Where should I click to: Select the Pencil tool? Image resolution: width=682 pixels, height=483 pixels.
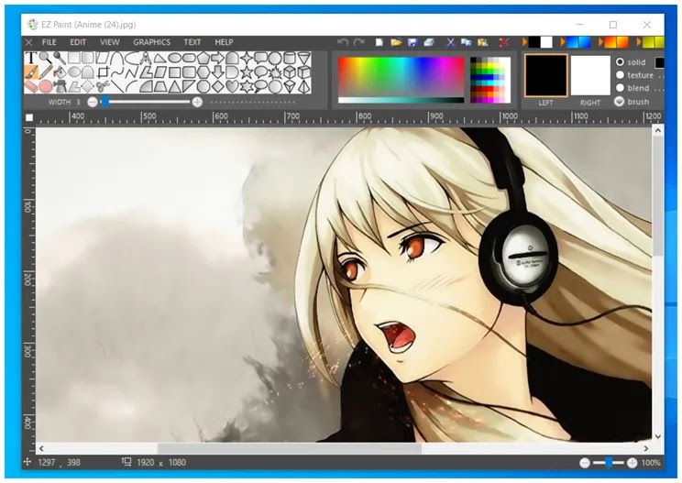(45, 72)
